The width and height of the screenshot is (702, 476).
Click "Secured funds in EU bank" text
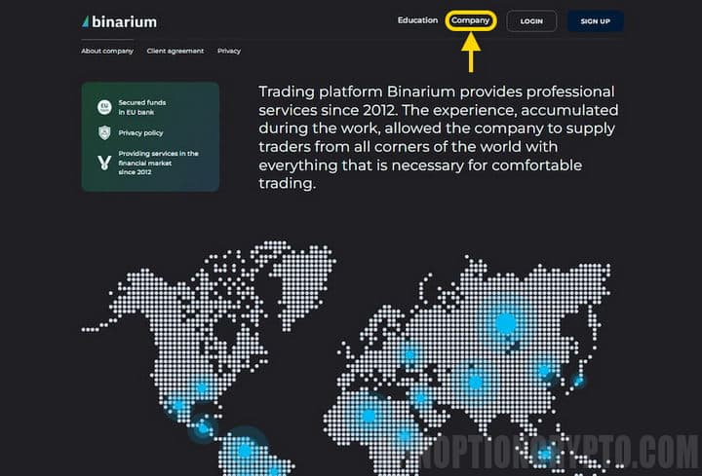pyautogui.click(x=142, y=107)
